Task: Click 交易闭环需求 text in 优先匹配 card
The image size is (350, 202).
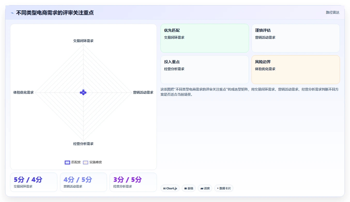Action: click(x=174, y=37)
